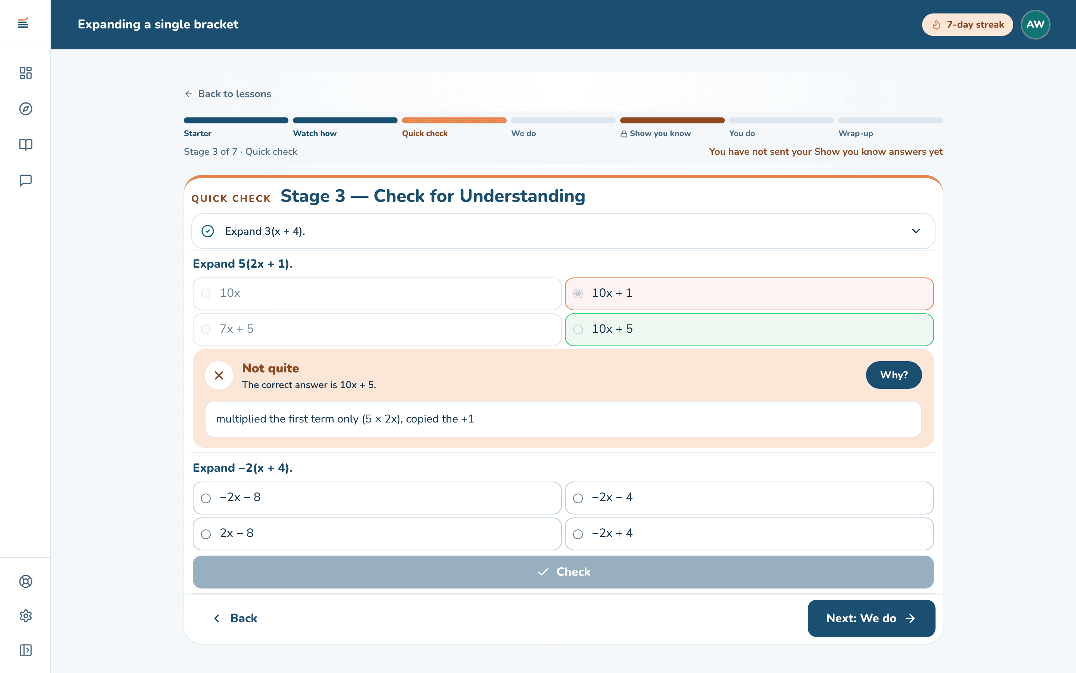Go to the Watch how stage

click(315, 133)
